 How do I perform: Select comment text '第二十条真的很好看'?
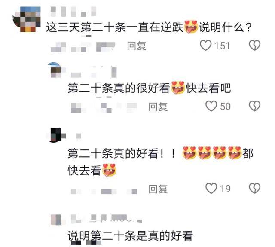(x=119, y=88)
